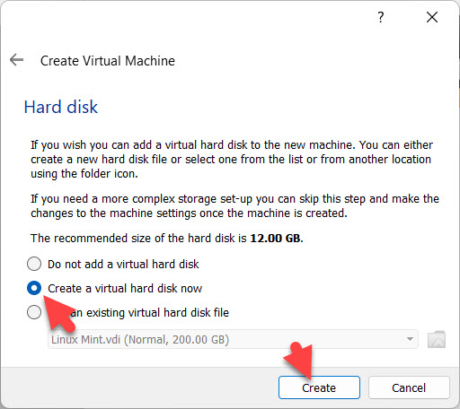Open the Linux Mint.vdi disk combo box
Screen dimensions: 460x409
233,339
